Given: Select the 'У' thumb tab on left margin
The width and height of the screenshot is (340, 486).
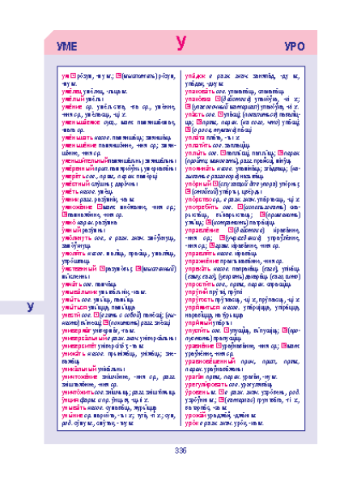Looking at the screenshot, I should [x=30, y=307].
